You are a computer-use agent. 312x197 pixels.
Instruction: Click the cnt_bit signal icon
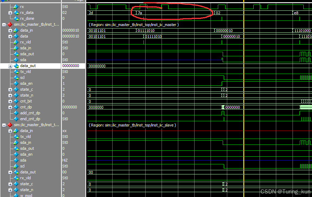(16, 101)
